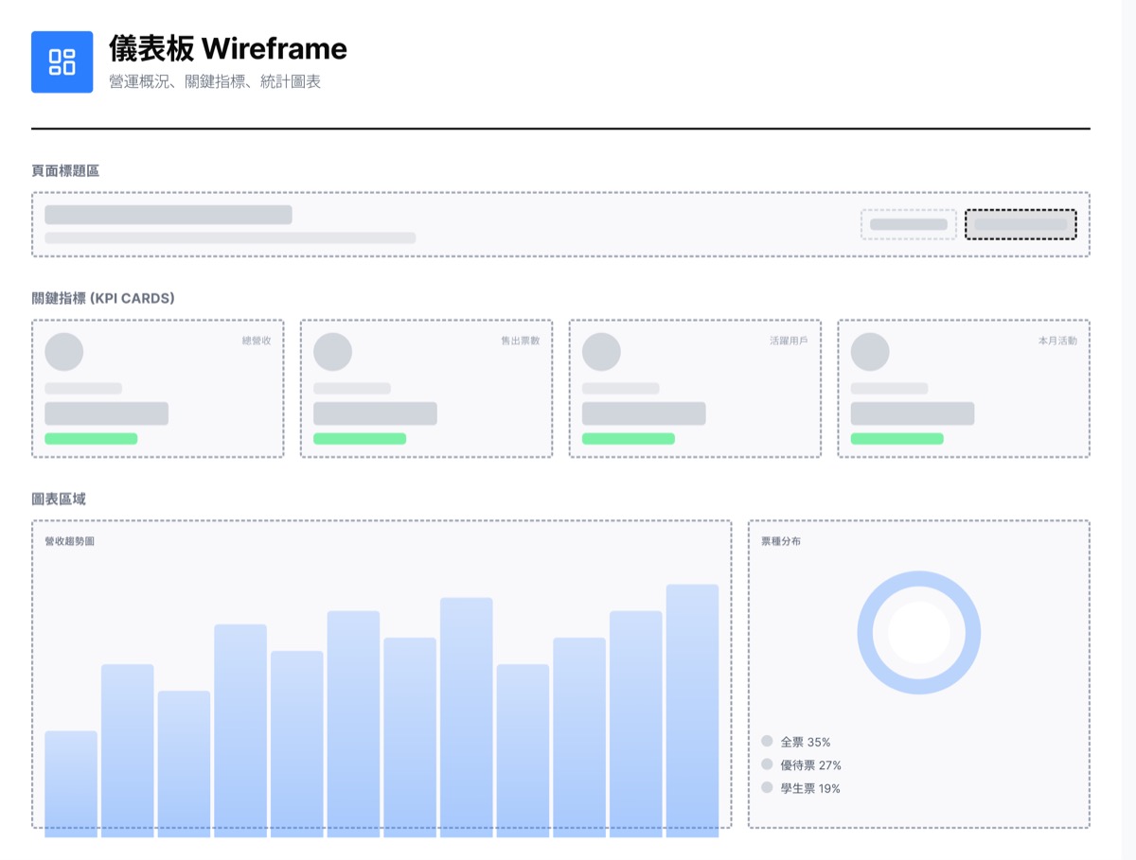Click the circle icon in 售出票數 card

[332, 352]
